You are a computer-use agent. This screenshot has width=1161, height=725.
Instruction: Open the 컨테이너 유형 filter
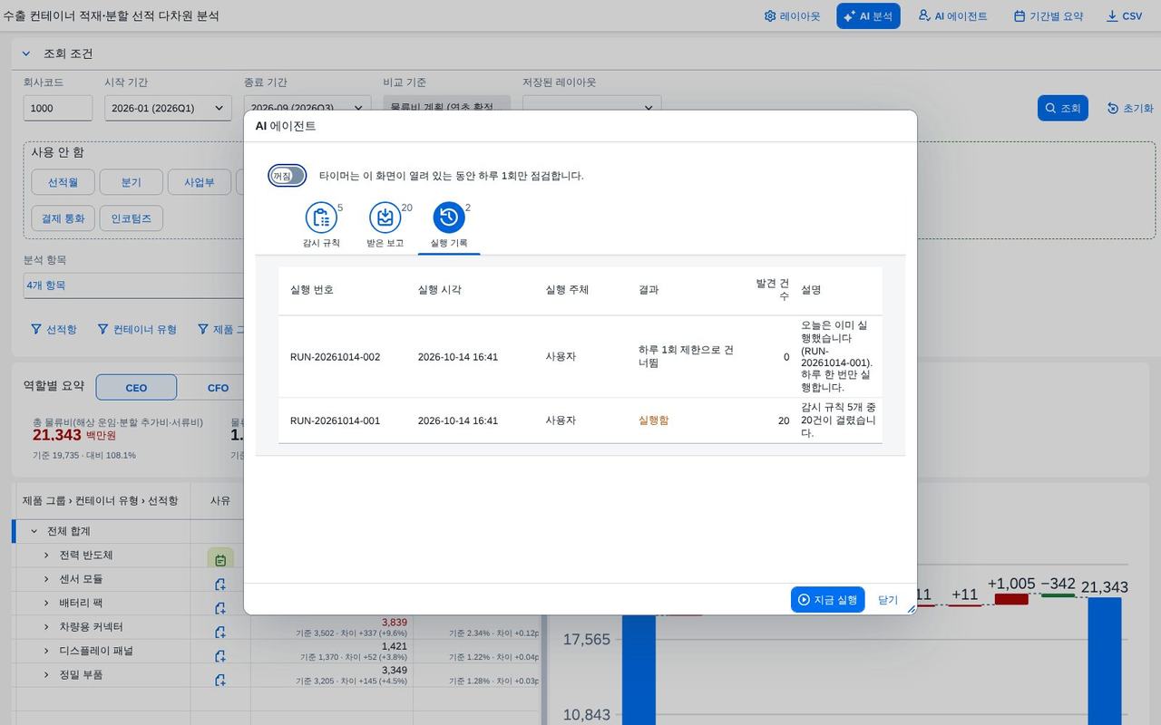pyautogui.click(x=137, y=329)
